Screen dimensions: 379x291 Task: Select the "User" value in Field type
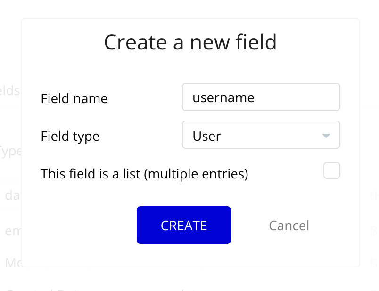click(x=207, y=136)
